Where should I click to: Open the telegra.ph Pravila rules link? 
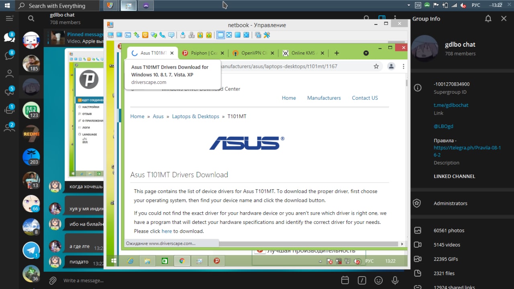tap(467, 151)
